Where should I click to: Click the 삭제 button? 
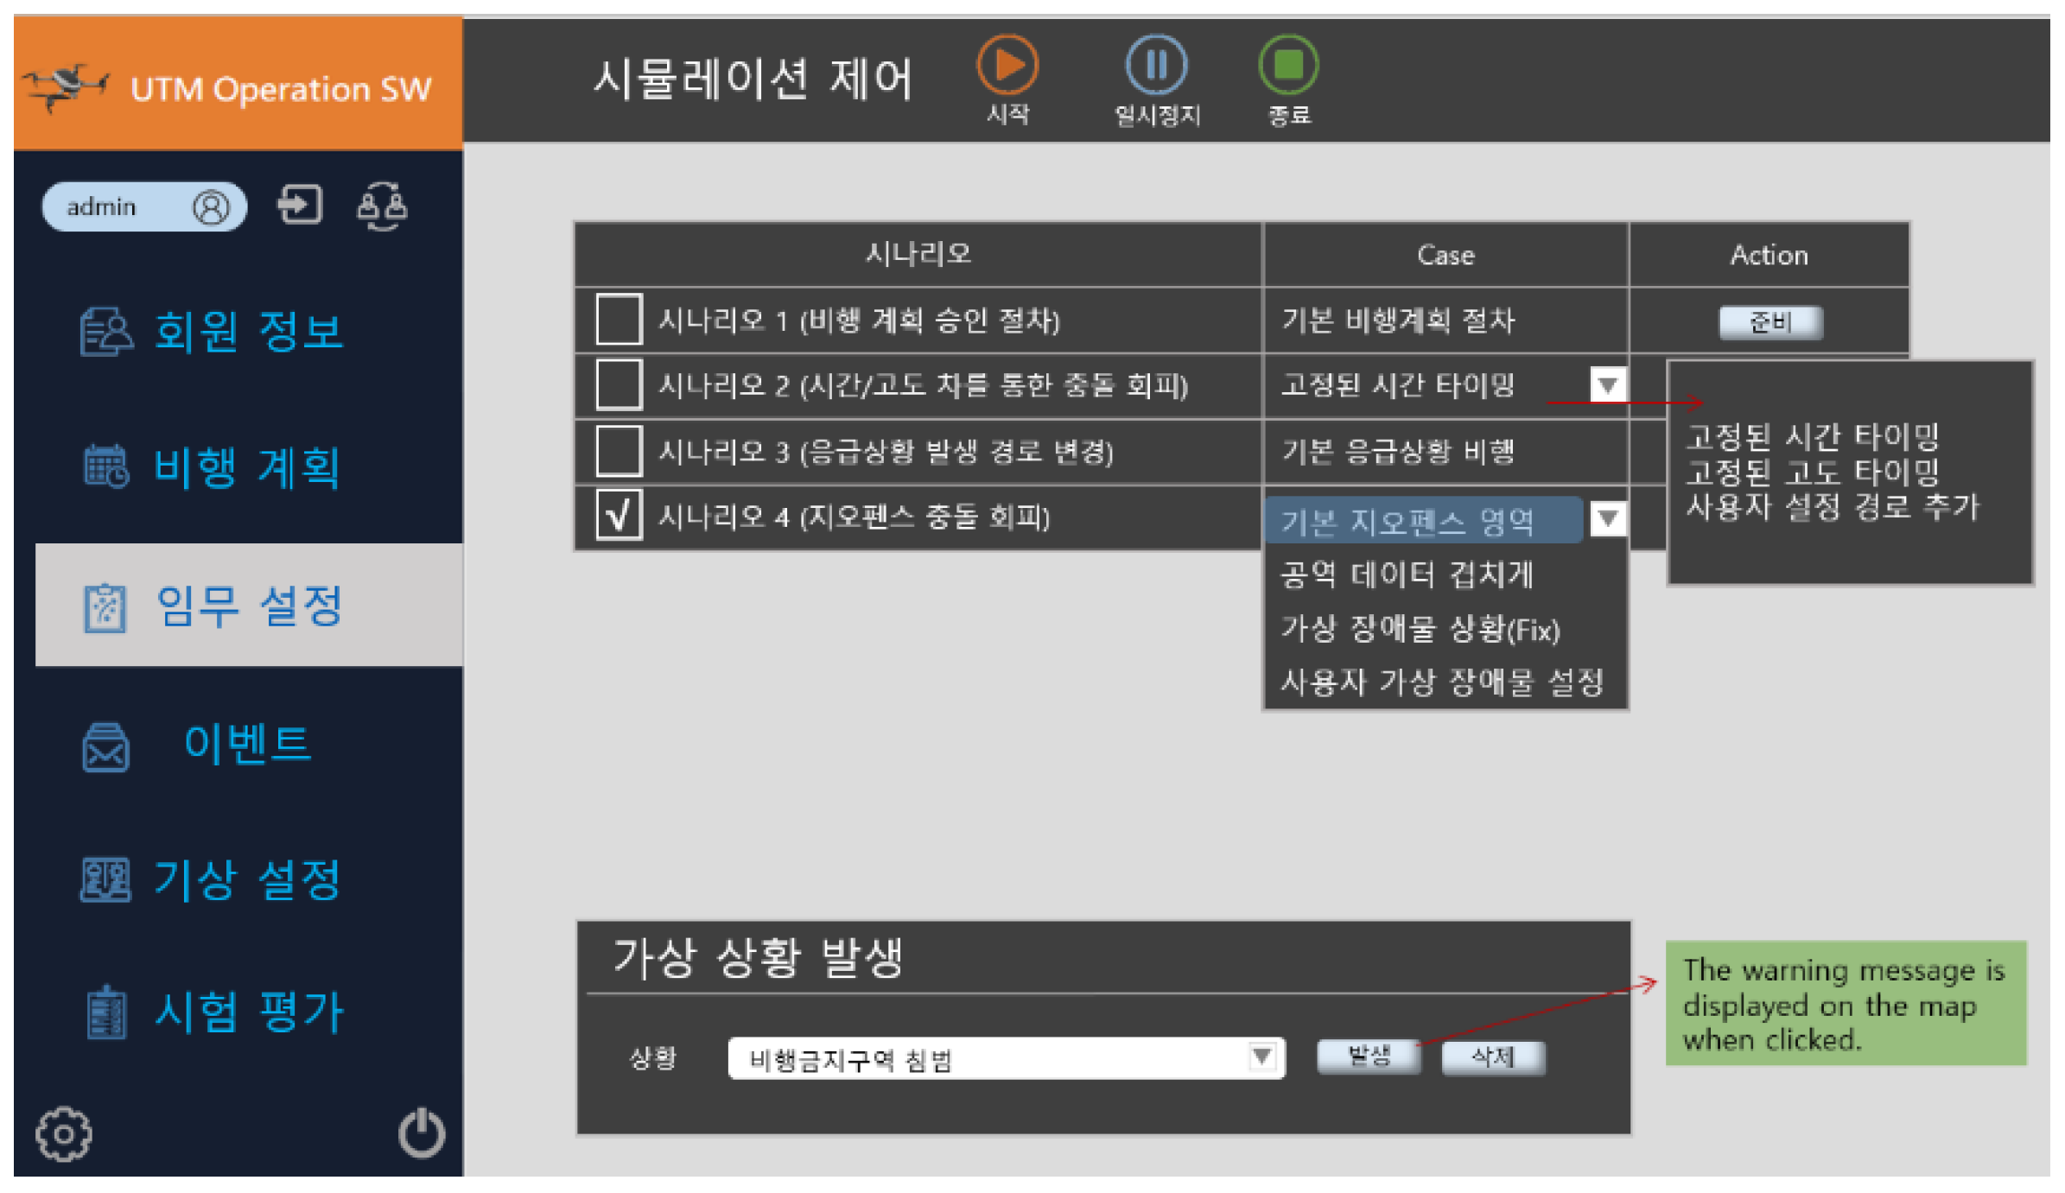pos(1493,1057)
